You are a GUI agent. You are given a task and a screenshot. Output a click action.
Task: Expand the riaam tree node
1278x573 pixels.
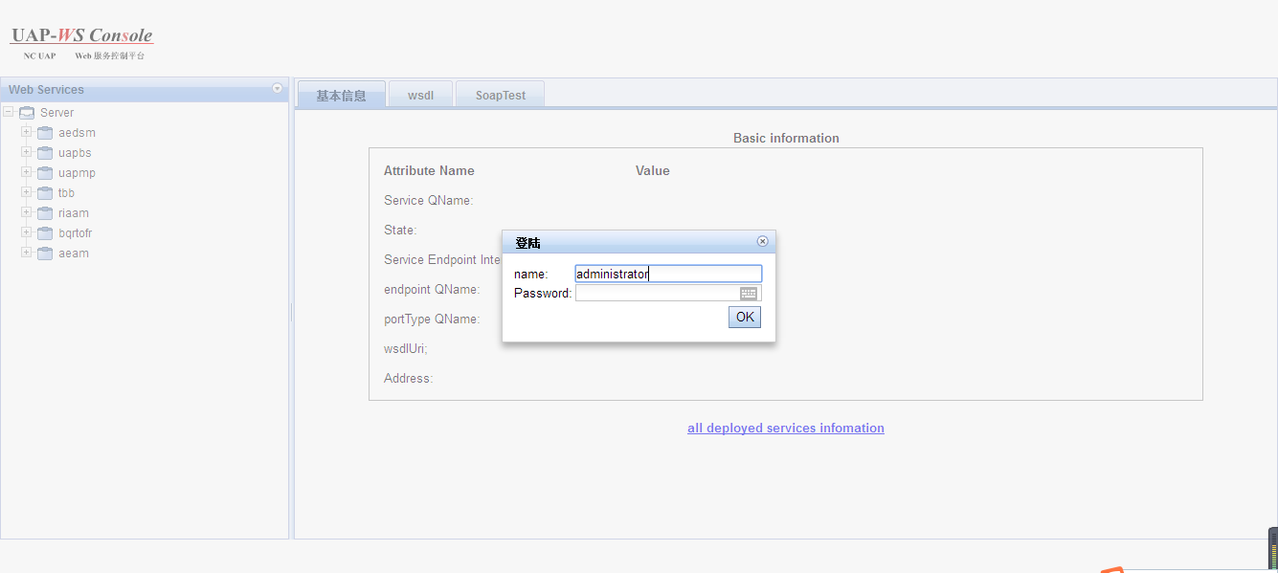[x=27, y=212]
